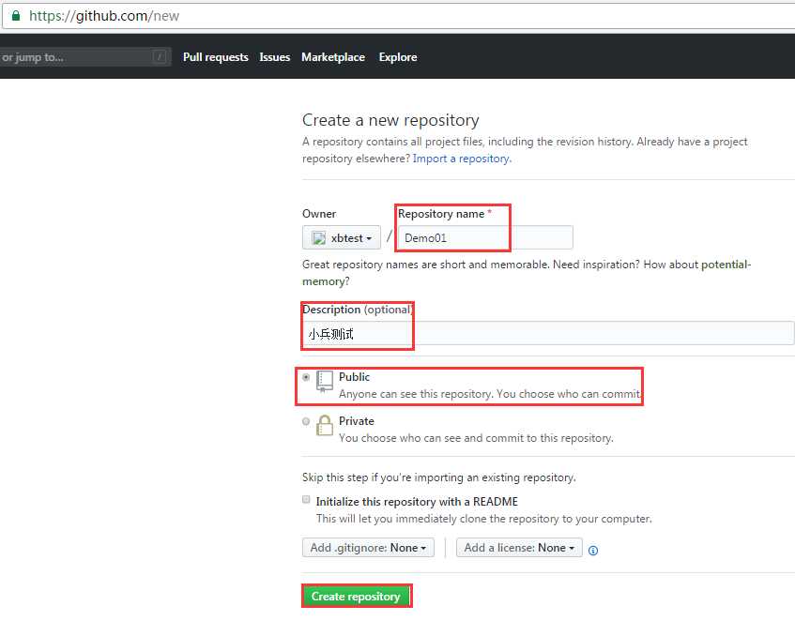The width and height of the screenshot is (795, 621).
Task: Focus the Description field
Action: point(548,333)
